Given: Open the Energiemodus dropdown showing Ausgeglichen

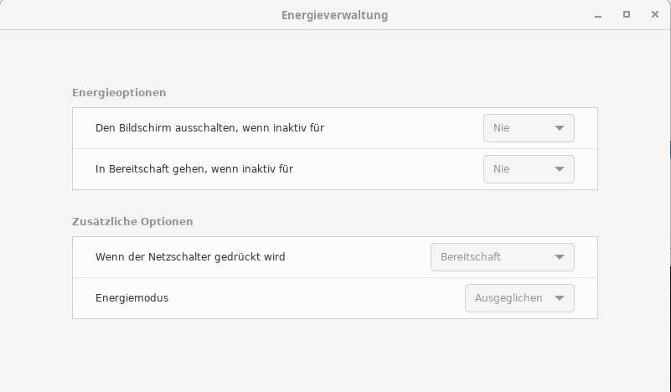Looking at the screenshot, I should tap(519, 298).
